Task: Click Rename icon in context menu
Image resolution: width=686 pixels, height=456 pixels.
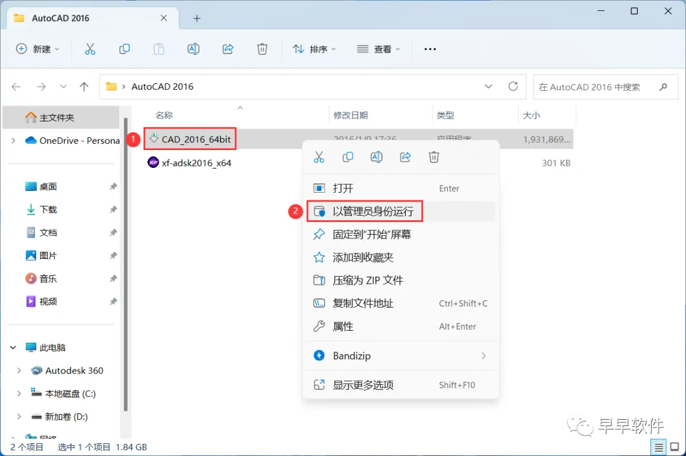Action: pos(376,157)
